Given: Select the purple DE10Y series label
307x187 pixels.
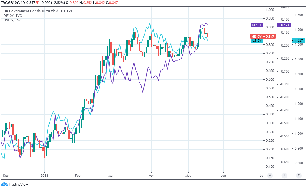Looking at the screenshot, I should pos(257,25).
